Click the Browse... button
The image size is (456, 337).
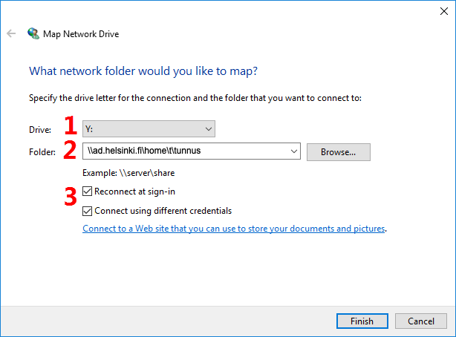pyautogui.click(x=339, y=152)
